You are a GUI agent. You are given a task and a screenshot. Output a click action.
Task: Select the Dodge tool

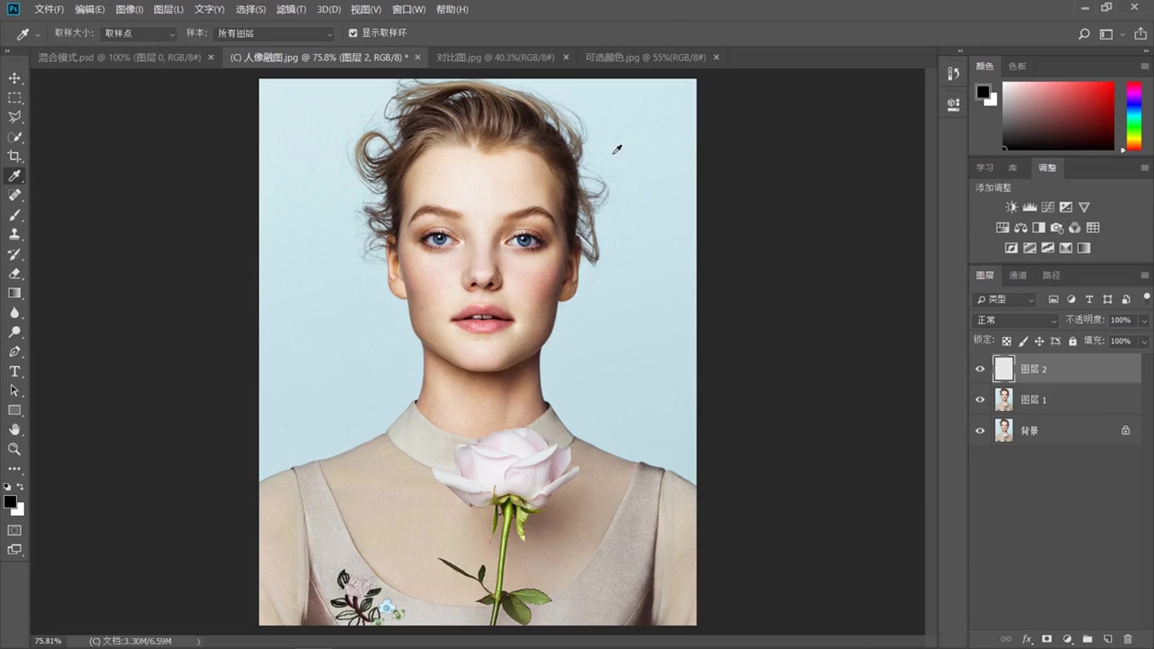[x=14, y=332]
